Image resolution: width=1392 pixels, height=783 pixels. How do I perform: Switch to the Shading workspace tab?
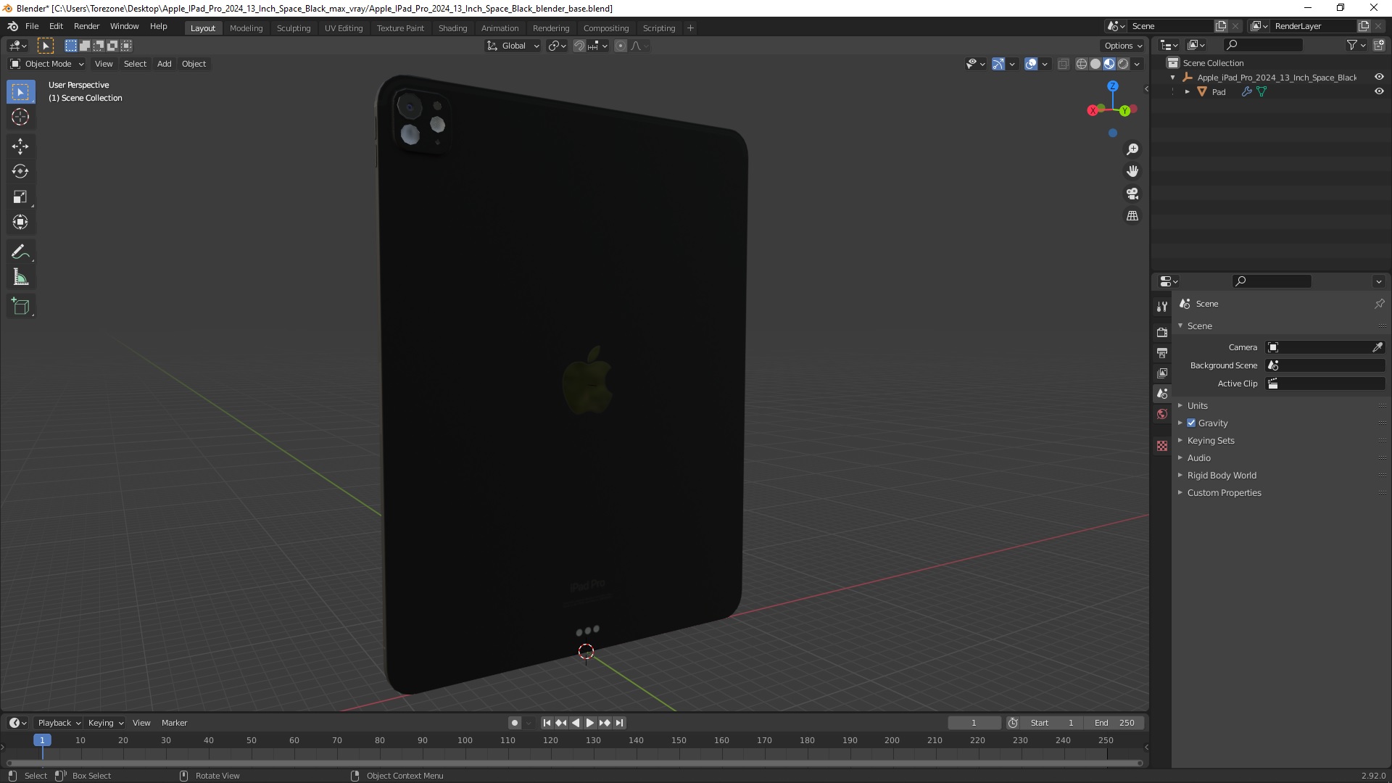[x=452, y=28]
